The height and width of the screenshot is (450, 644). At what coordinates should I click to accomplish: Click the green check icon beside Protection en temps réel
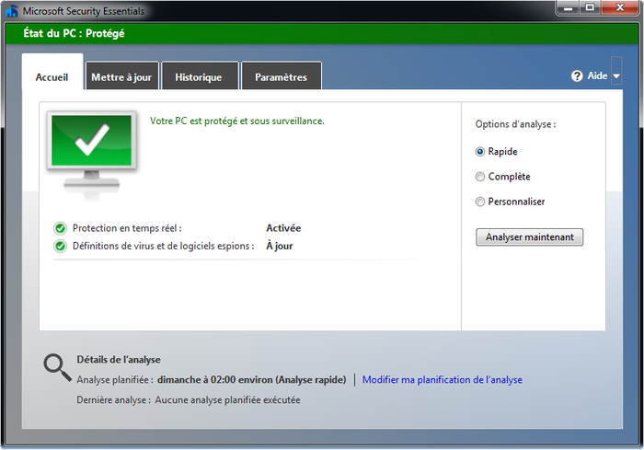pyautogui.click(x=61, y=228)
